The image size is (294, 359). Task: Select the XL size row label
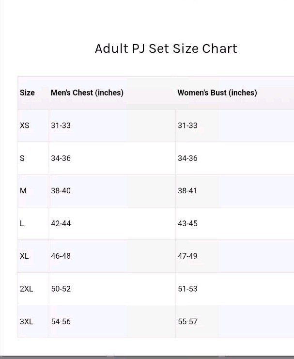24,256
